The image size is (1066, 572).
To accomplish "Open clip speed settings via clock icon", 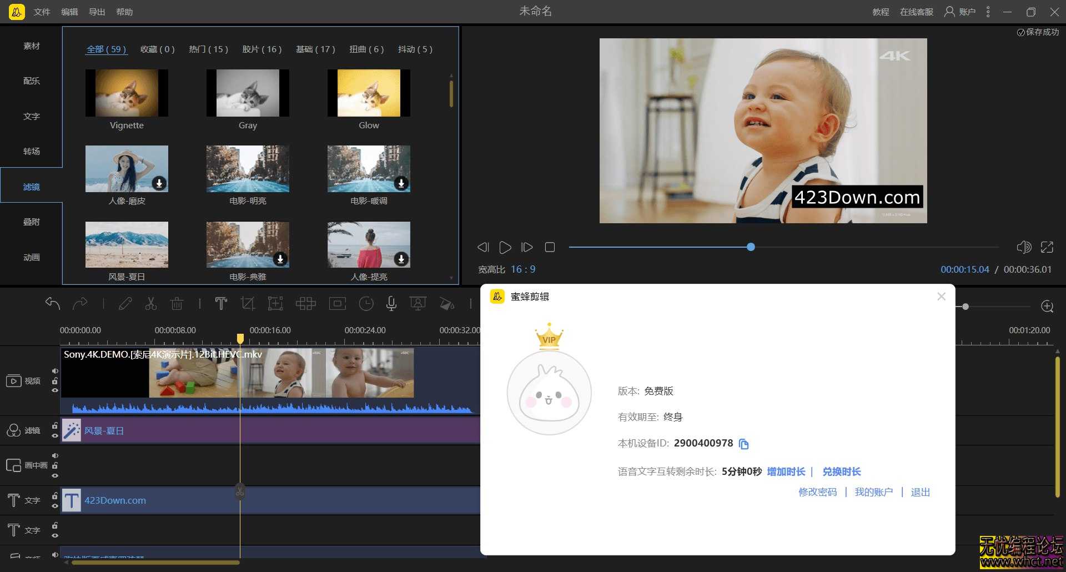I will (x=366, y=304).
